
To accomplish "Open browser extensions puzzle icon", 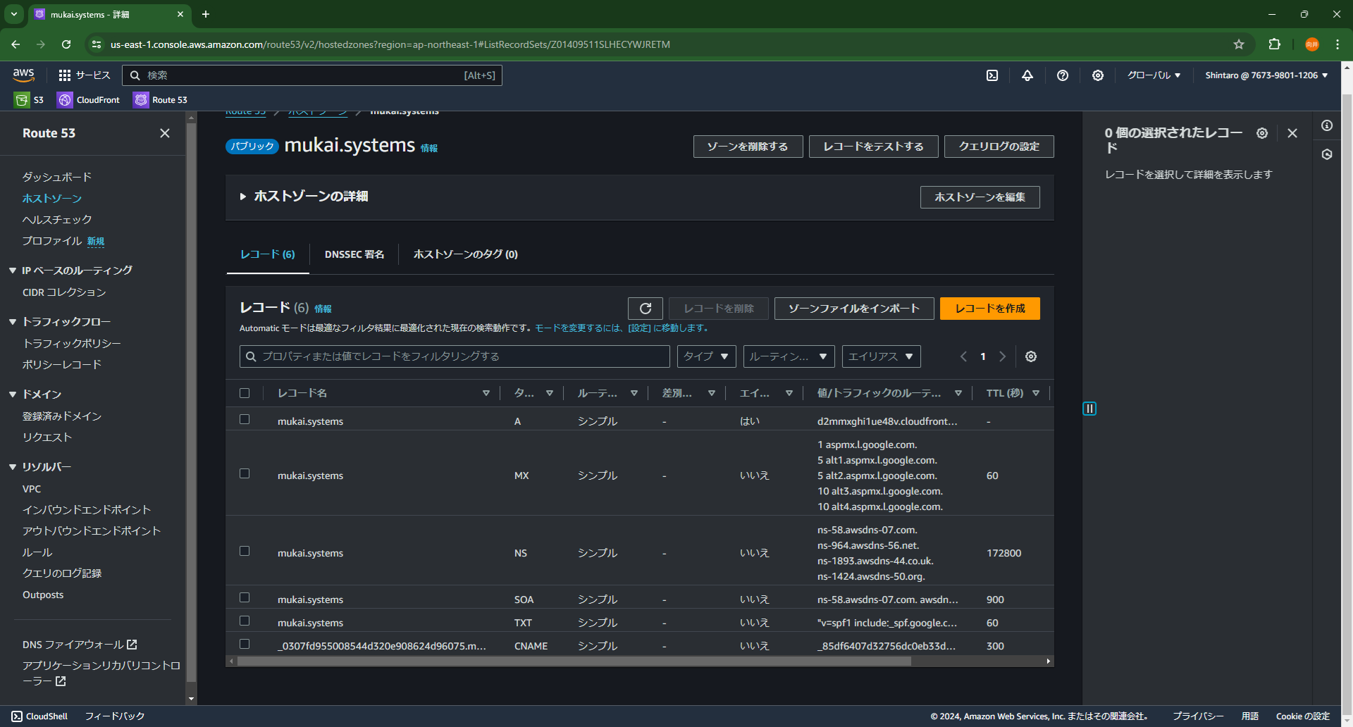I will pyautogui.click(x=1274, y=44).
